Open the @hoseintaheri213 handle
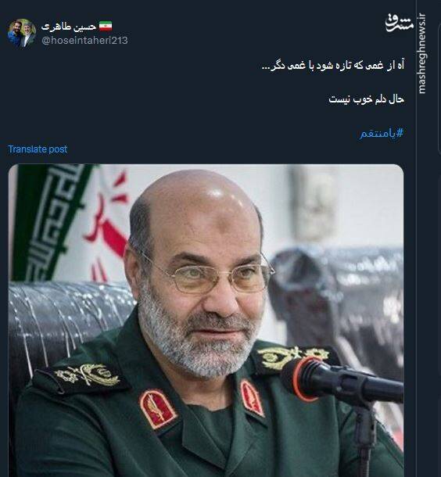The image size is (441, 477). point(84,41)
